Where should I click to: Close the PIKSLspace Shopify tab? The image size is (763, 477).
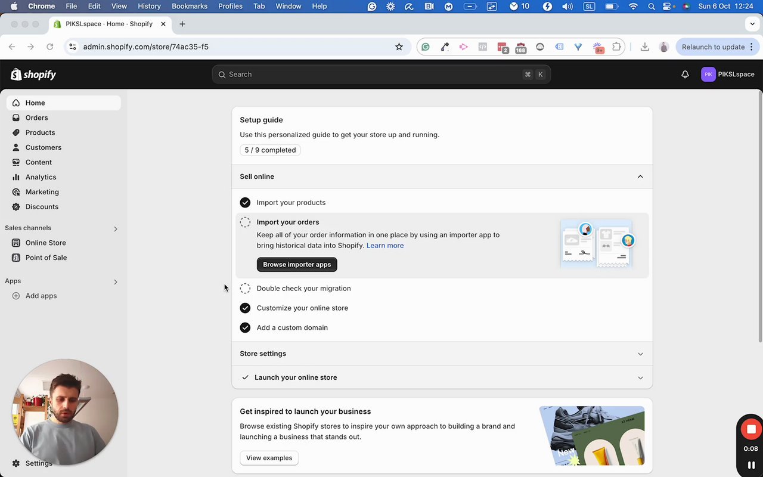(163, 24)
